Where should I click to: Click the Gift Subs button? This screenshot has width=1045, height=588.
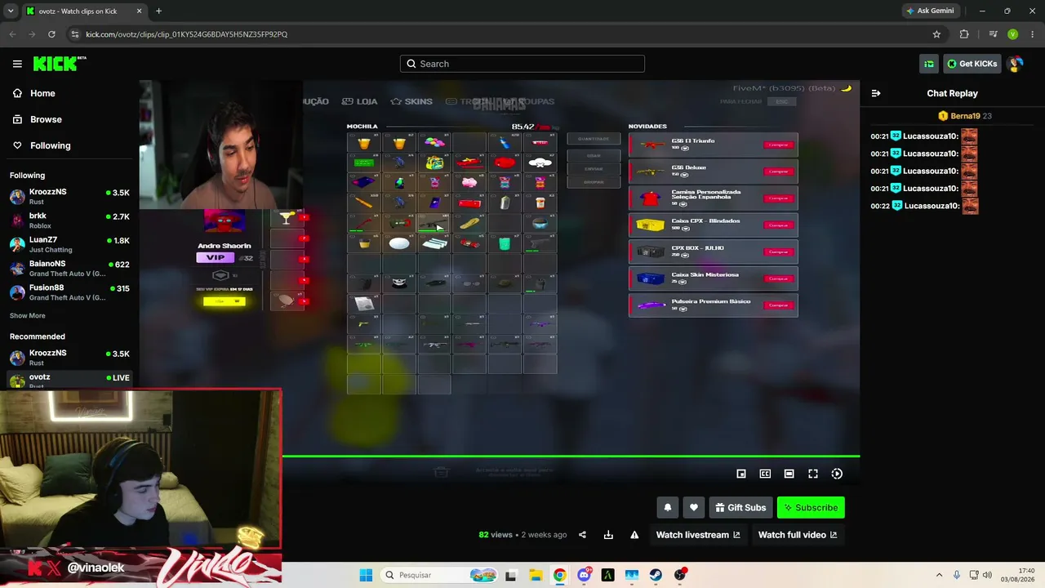[740, 507]
